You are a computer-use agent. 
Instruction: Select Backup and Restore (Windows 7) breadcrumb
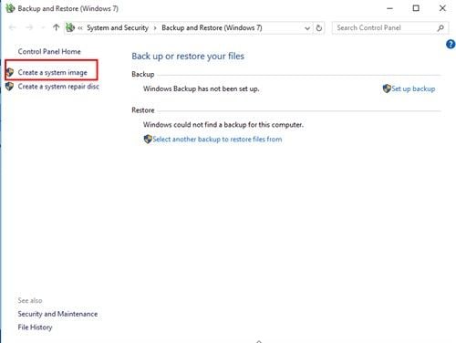pyautogui.click(x=212, y=28)
